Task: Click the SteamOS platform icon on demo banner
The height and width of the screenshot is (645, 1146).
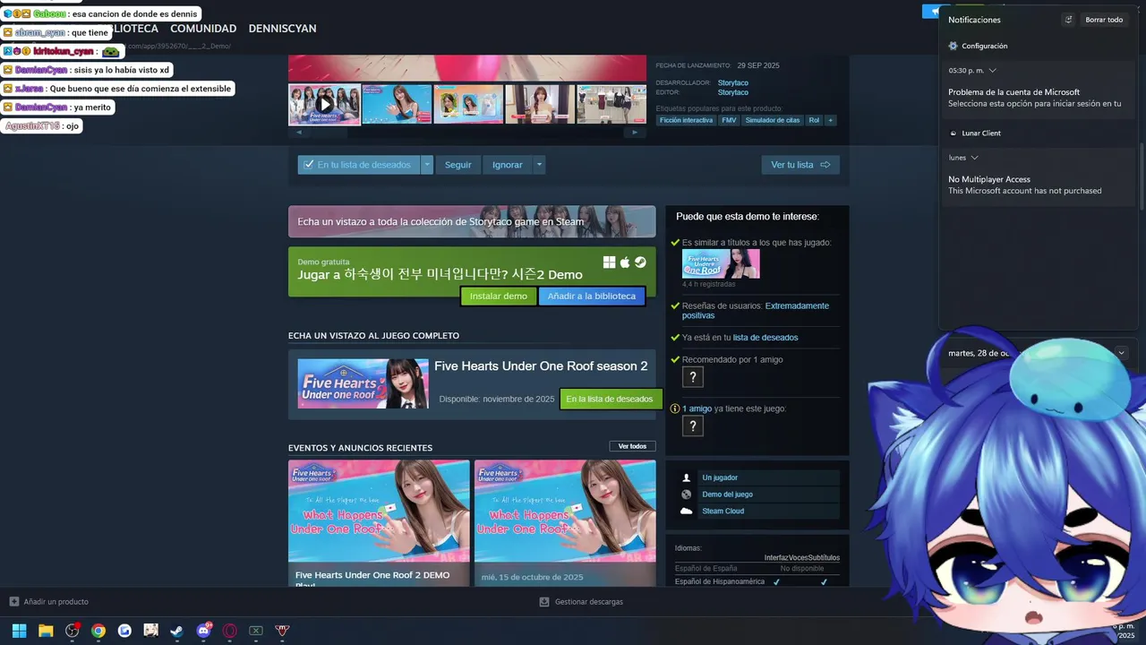Action: (640, 262)
